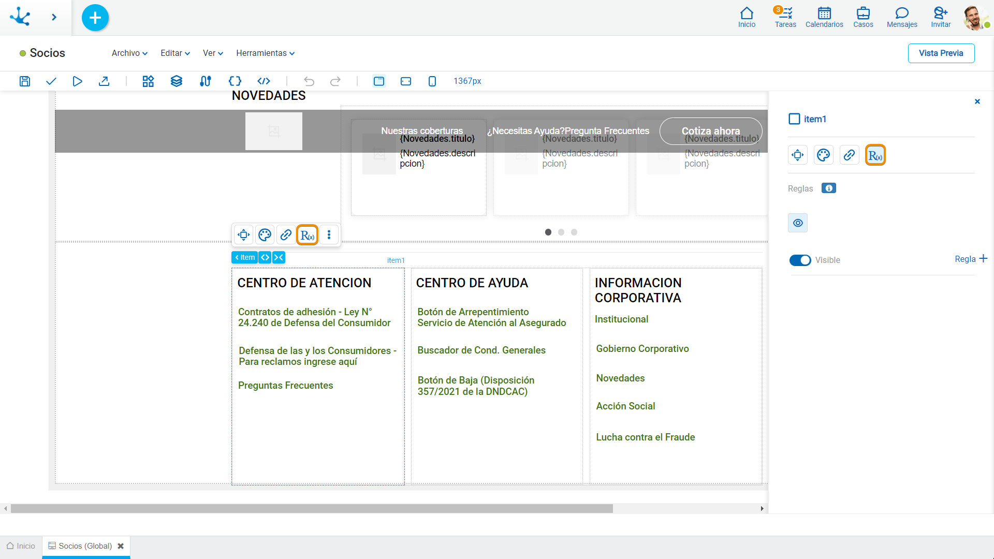Switch to tablet viewport icon

406,81
